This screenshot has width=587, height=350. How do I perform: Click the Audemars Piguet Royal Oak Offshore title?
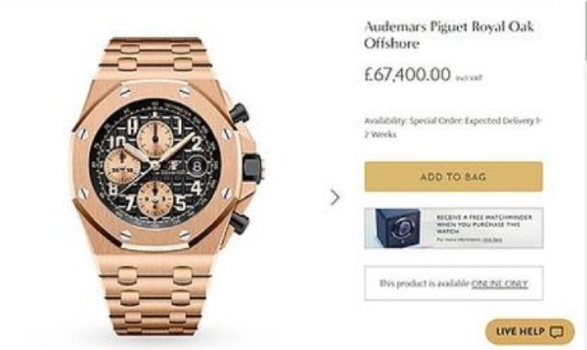[x=449, y=35]
